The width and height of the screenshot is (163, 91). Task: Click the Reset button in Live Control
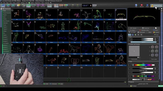pyautogui.click(x=156, y=35)
